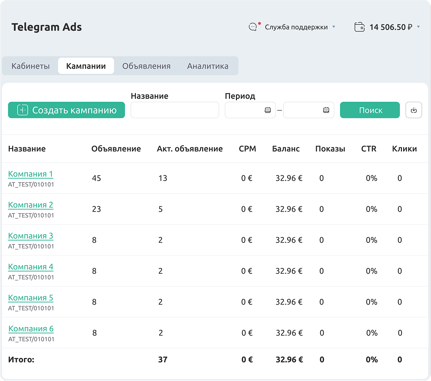Expand the 14 506.50 ₽ balance dropdown
This screenshot has width=431, height=381.
418,27
